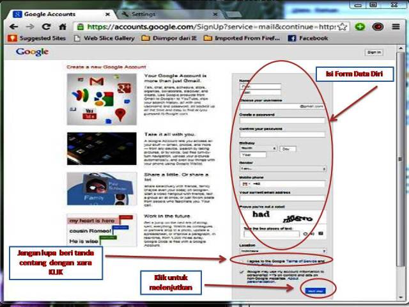
Task: Click the Choose your username field
Action: click(282, 106)
